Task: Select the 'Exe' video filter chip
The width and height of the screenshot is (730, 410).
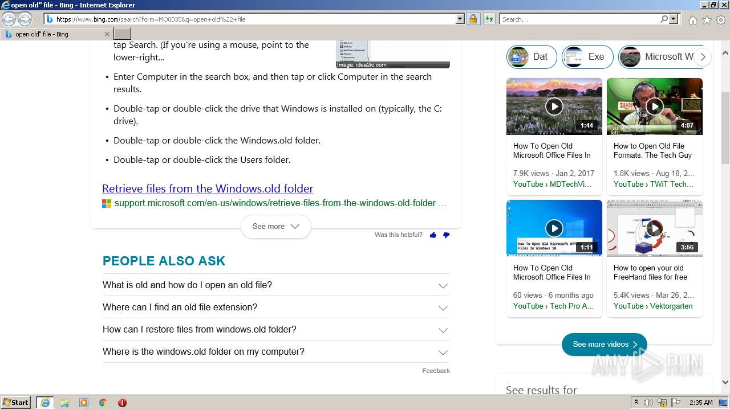Action: [587, 57]
